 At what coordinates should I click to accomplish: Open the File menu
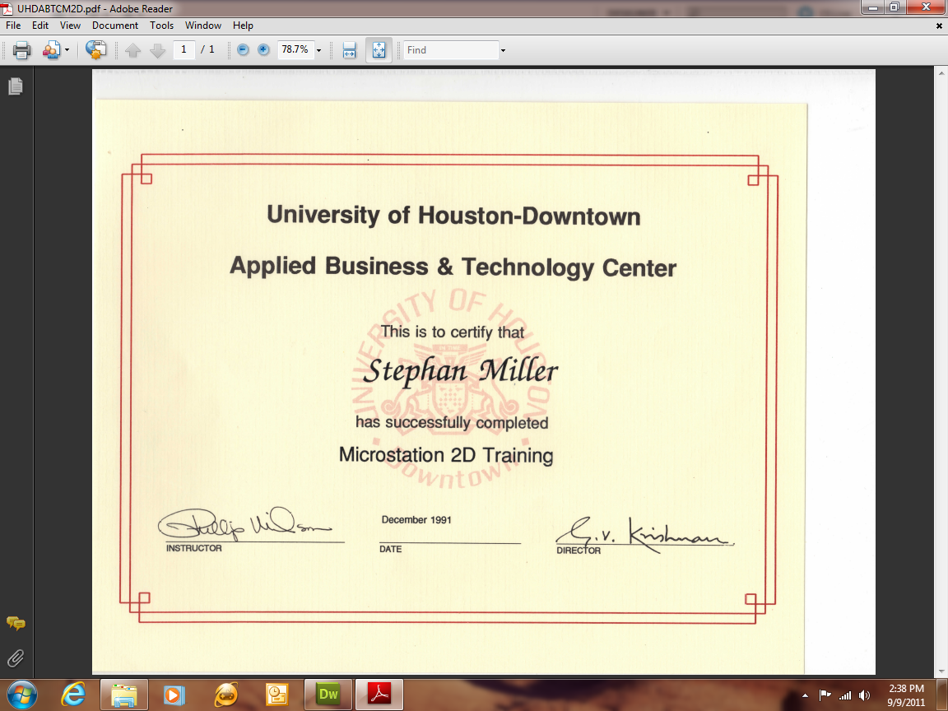(12, 26)
